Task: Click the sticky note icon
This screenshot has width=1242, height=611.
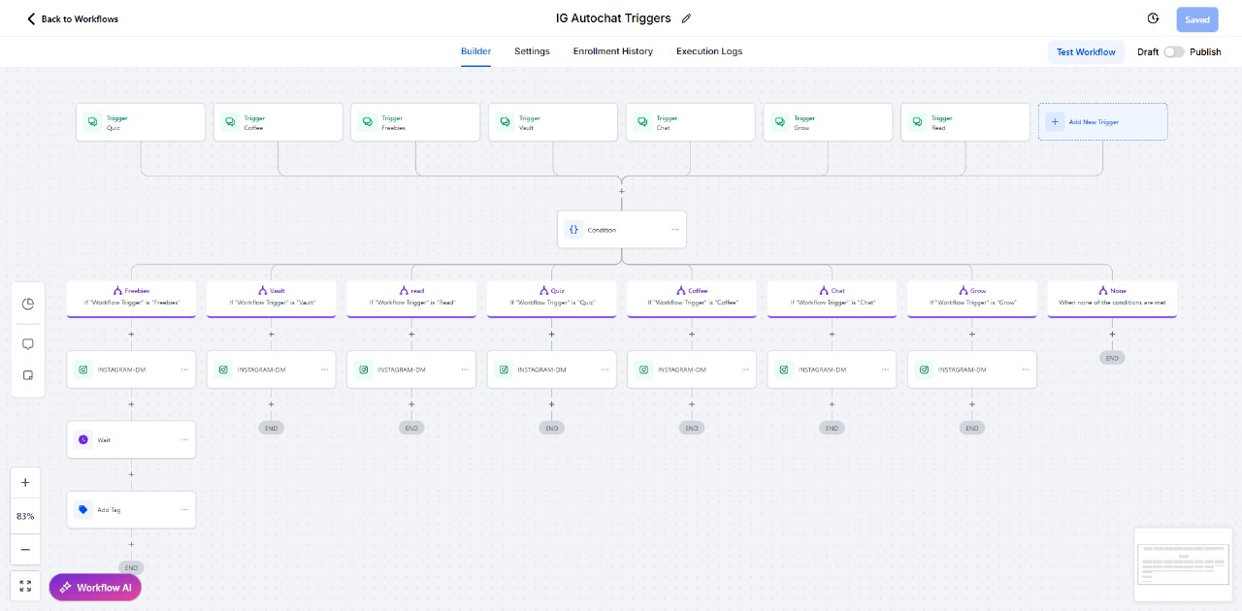Action: click(28, 375)
